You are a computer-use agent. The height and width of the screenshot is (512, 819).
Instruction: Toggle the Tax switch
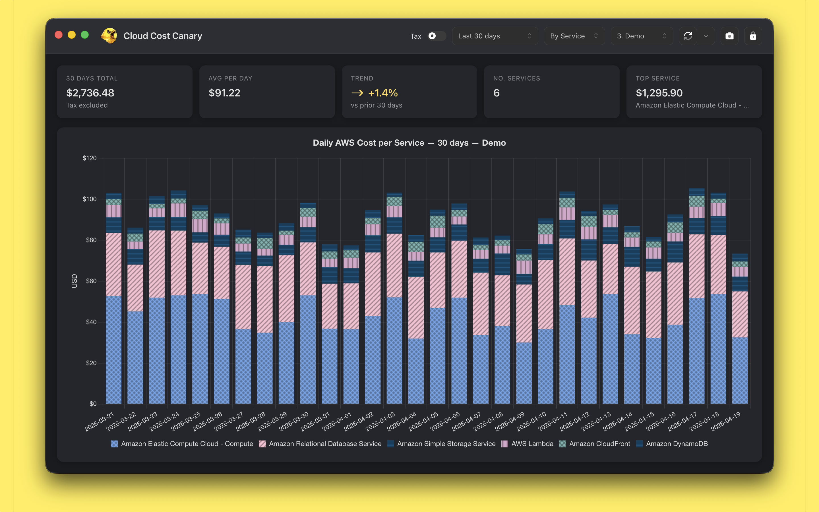(x=436, y=36)
